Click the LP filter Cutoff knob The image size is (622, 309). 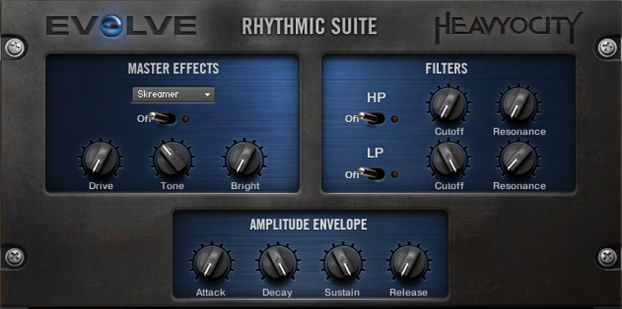click(448, 159)
